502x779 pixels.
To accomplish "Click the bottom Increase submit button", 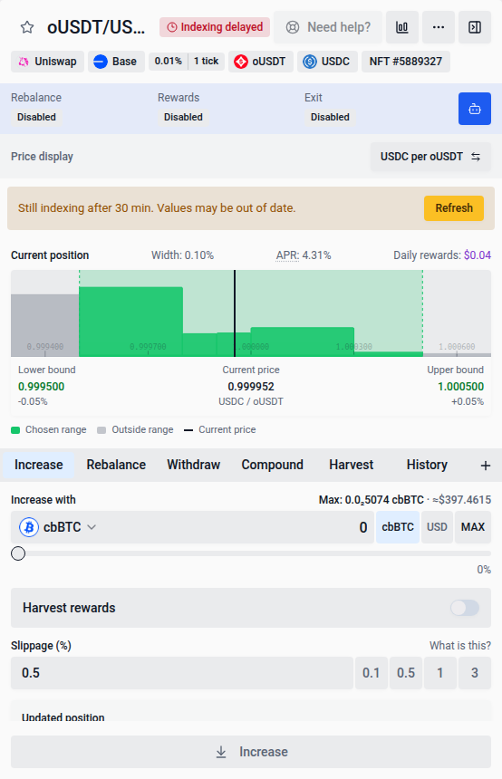I will [x=251, y=752].
